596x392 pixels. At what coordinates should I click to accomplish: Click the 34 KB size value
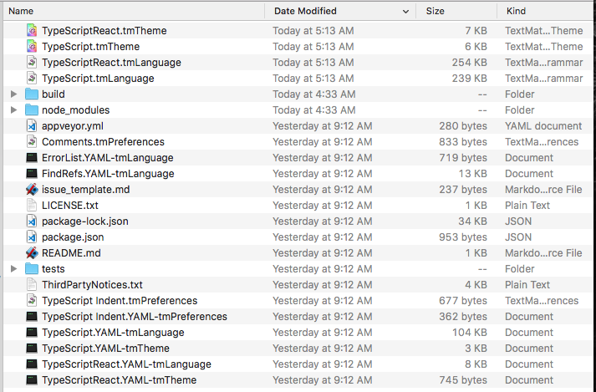(x=472, y=221)
